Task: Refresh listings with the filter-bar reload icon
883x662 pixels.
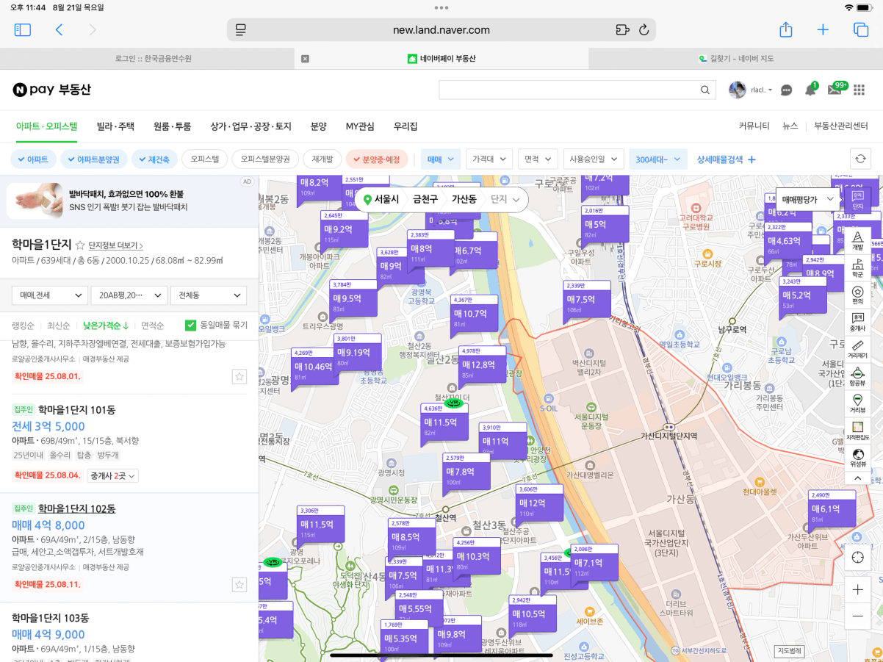Action: click(861, 159)
